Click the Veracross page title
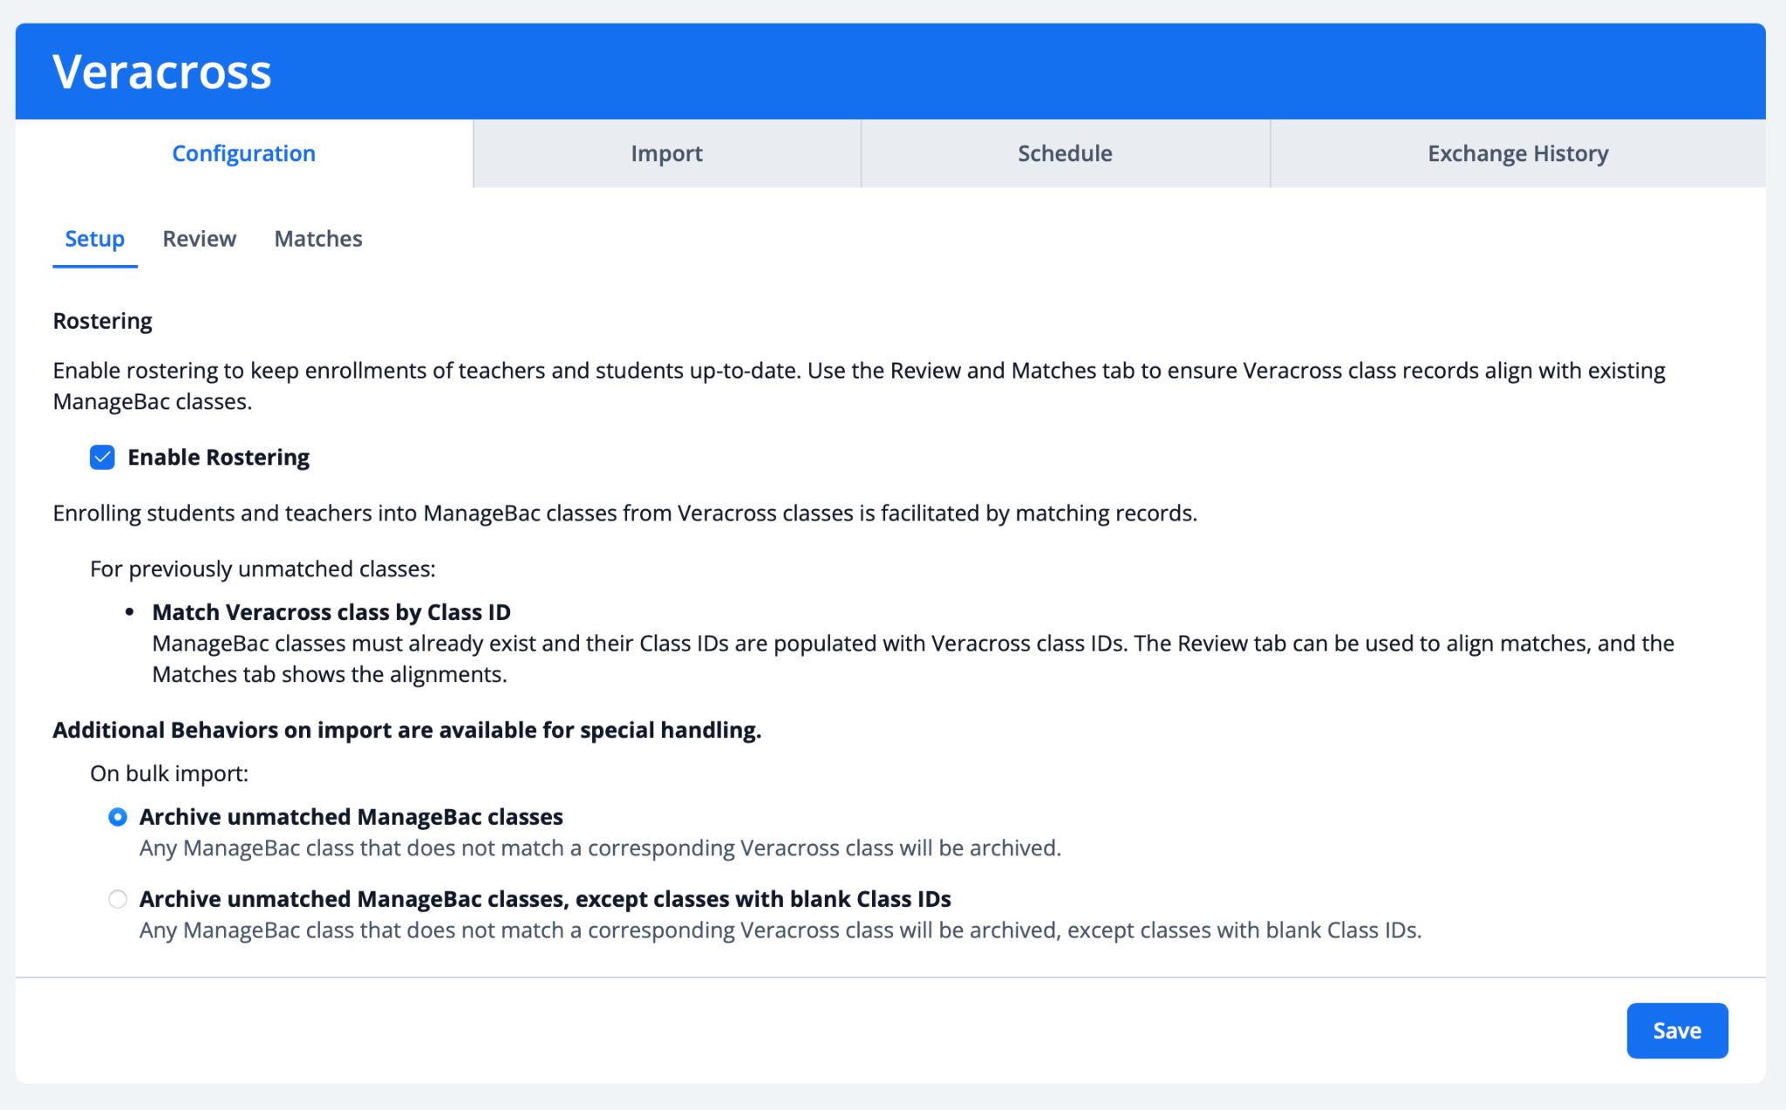This screenshot has height=1110, width=1786. (x=162, y=72)
